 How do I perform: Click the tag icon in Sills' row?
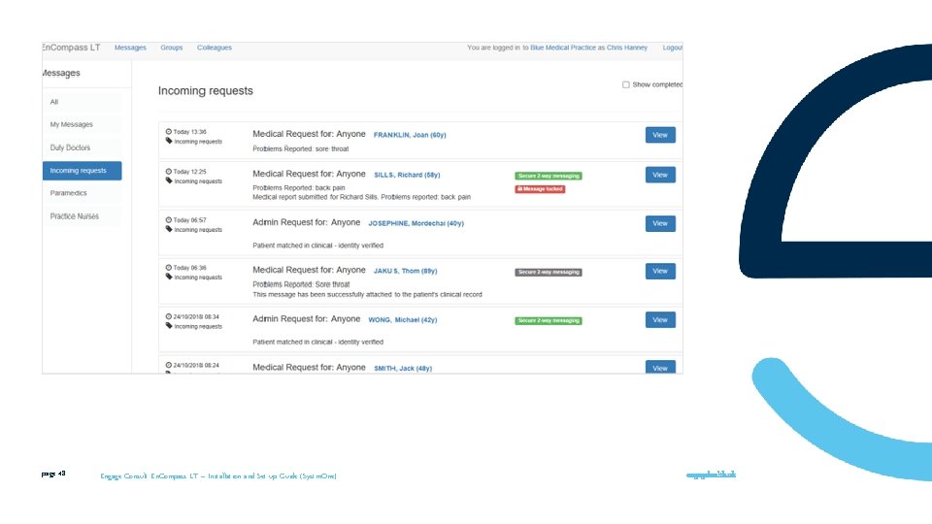point(169,180)
